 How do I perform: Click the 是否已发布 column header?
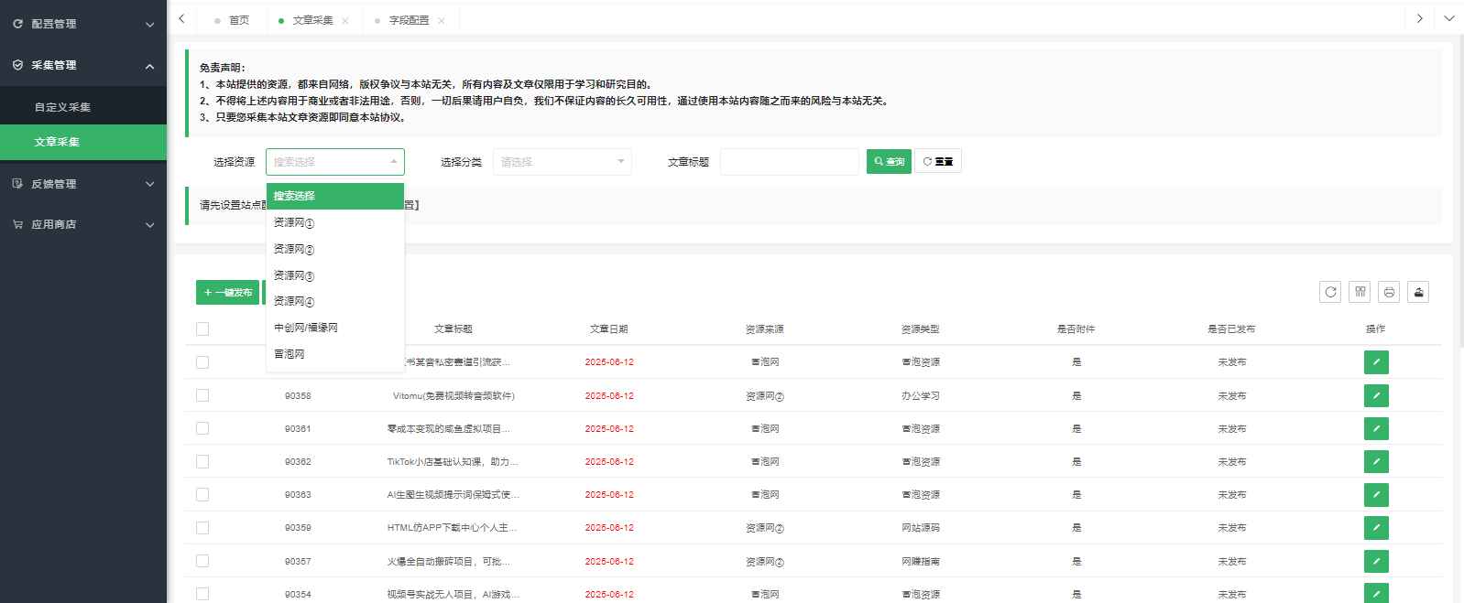(x=1231, y=328)
